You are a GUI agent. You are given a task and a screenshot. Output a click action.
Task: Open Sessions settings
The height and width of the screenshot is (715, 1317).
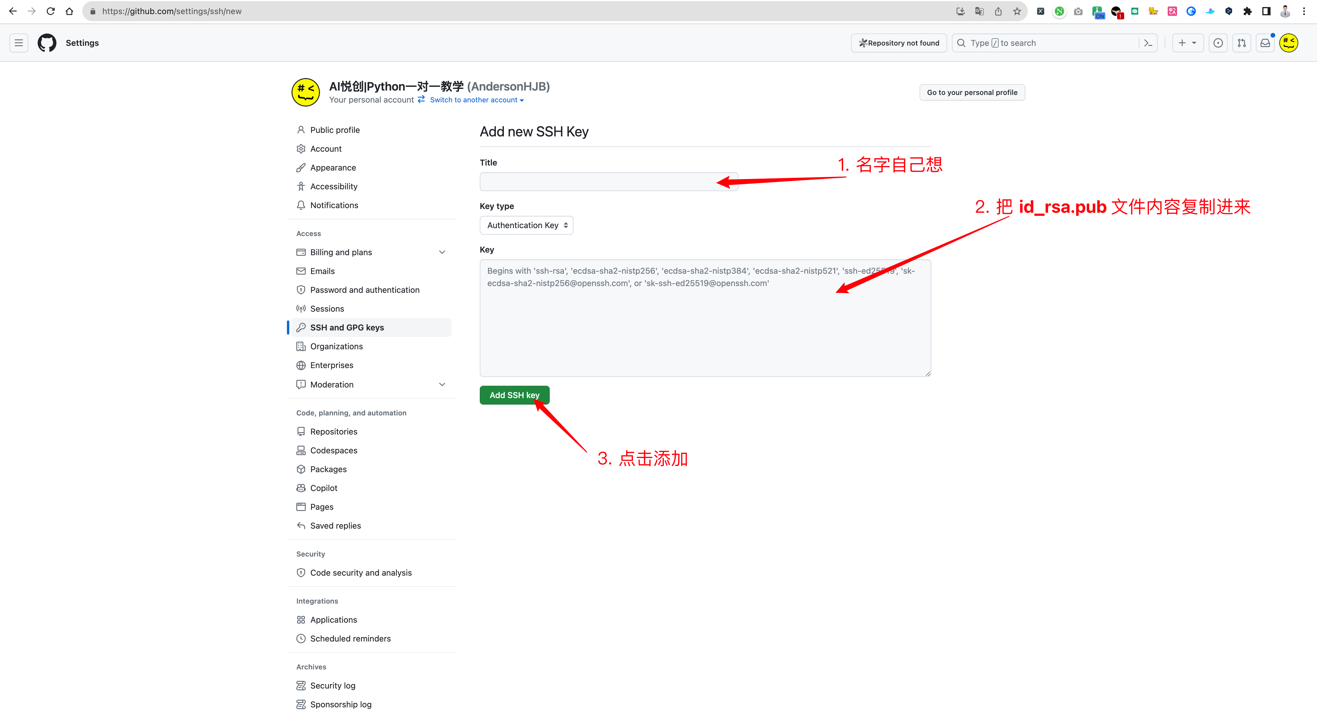tap(371, 309)
